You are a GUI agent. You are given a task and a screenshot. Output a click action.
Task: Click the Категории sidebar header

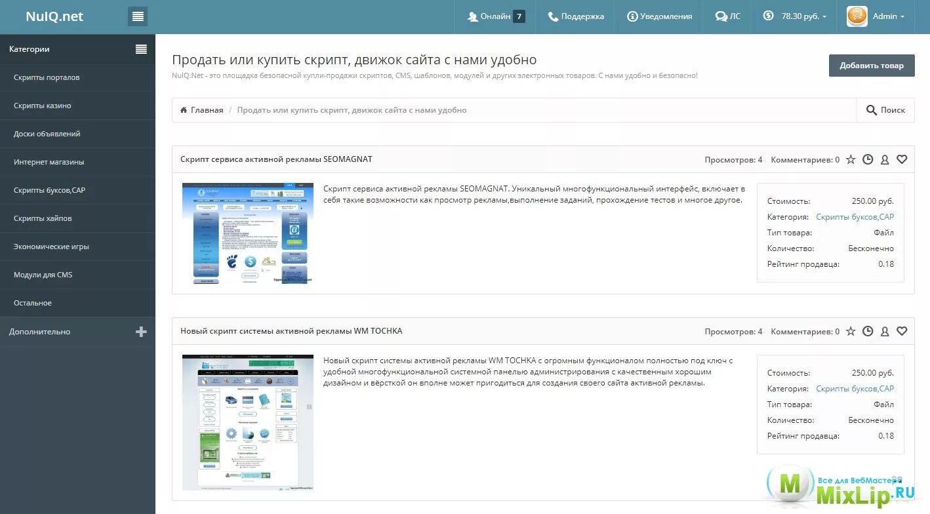30,49
